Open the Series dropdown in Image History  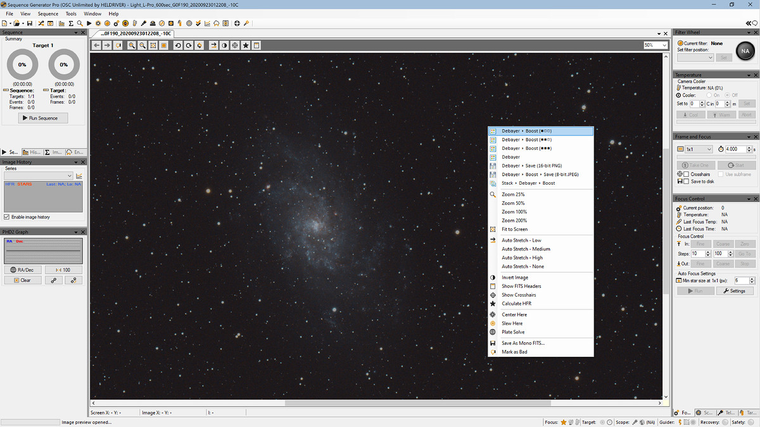(x=39, y=176)
